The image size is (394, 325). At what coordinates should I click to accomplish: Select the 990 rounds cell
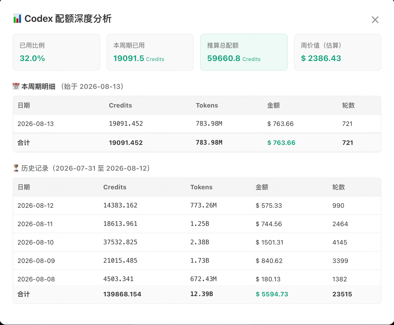(x=338, y=206)
